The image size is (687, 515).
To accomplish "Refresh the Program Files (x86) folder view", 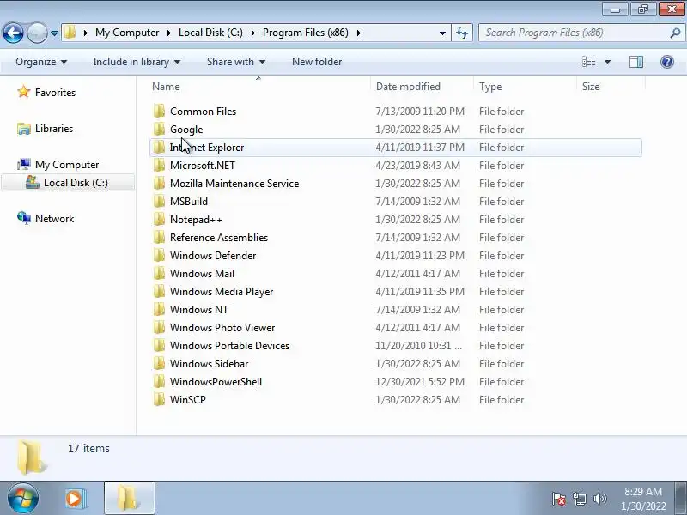I will [x=462, y=33].
